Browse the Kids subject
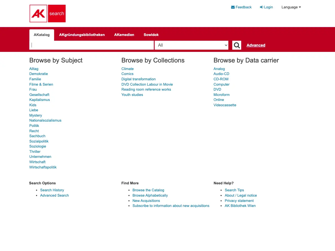The height and width of the screenshot is (251, 335). tap(33, 105)
